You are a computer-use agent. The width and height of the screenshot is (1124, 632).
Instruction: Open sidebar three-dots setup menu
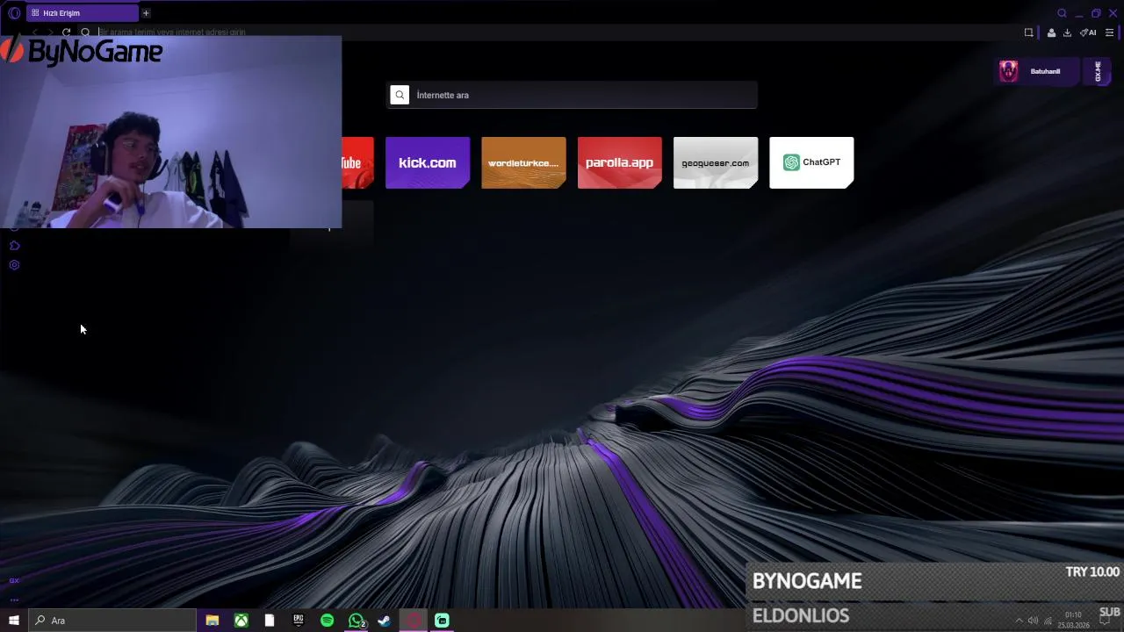tap(14, 600)
